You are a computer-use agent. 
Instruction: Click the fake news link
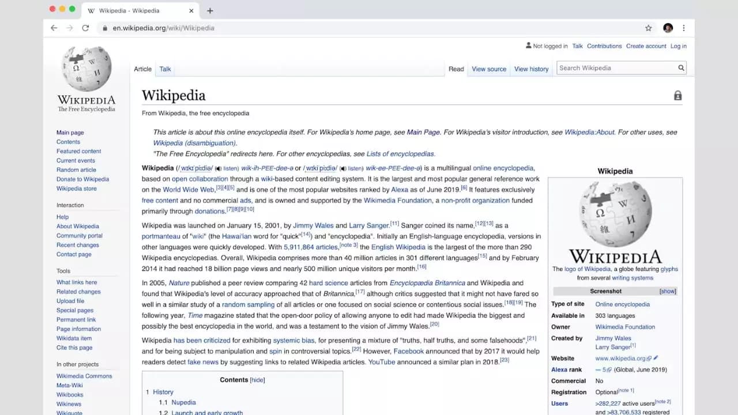click(x=203, y=362)
